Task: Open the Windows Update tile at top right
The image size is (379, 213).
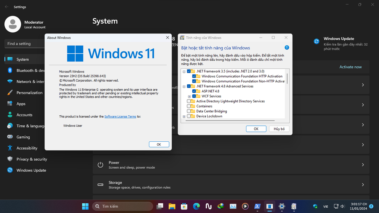Action: click(341, 43)
